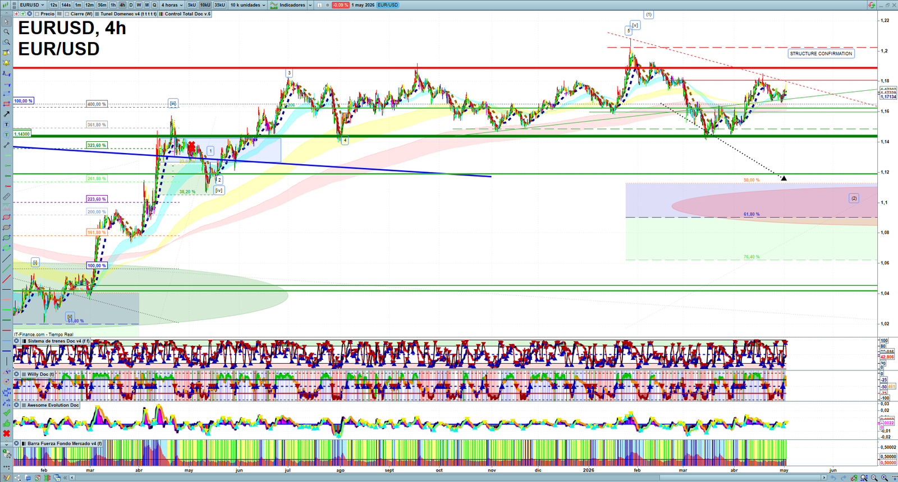Toggle Awesome Evolution Doc panel checkbox
The image size is (898, 482).
point(24,405)
